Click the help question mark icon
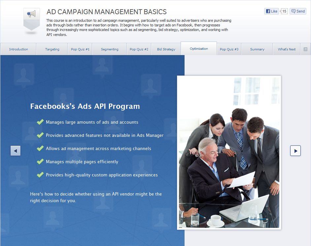This screenshot has height=246, width=311. pos(305,49)
